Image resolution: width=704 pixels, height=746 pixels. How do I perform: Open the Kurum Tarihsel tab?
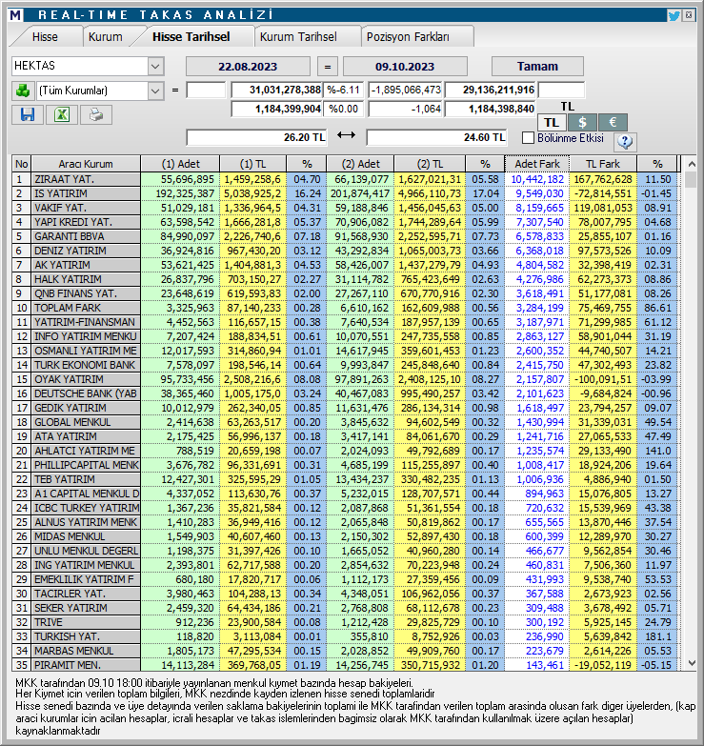click(298, 36)
